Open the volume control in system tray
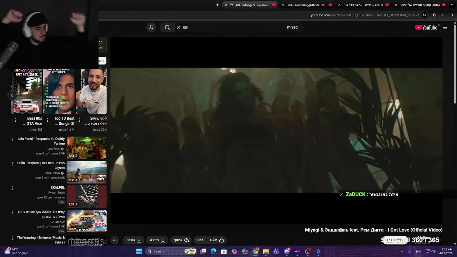This screenshot has height=257, width=457. (x=433, y=251)
